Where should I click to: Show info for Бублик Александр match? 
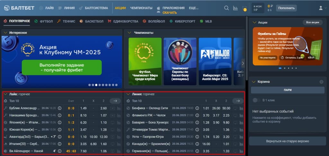[x=59, y=108]
